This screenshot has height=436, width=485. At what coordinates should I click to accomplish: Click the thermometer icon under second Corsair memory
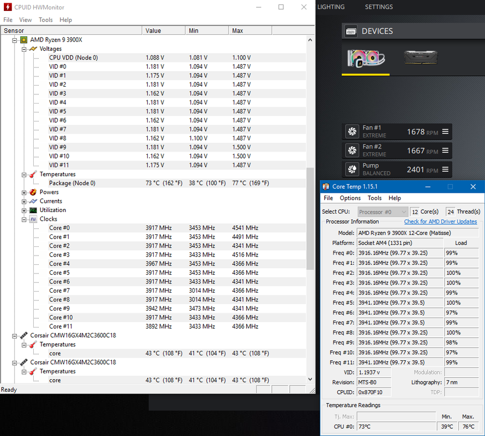click(x=33, y=371)
